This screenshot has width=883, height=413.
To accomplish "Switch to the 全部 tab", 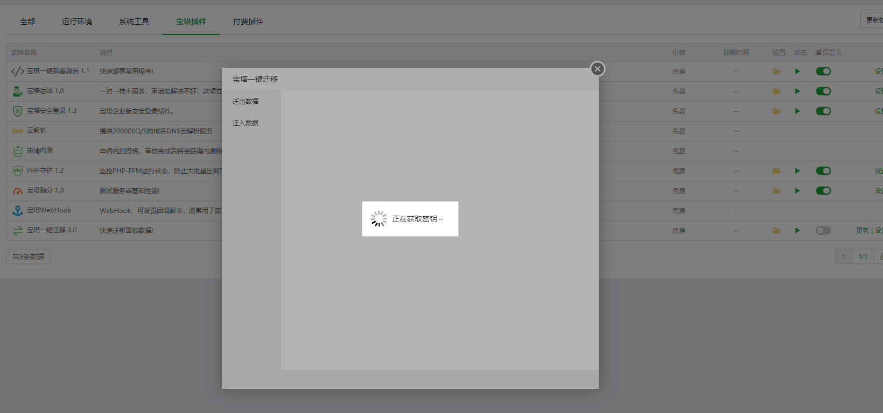I will point(27,22).
